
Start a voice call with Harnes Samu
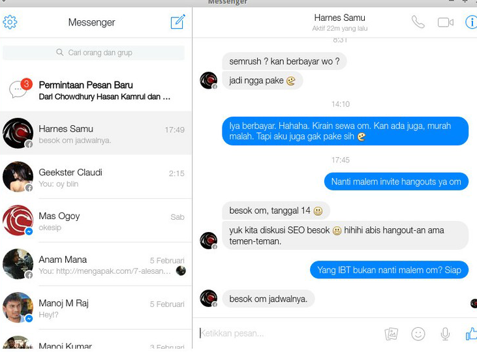tap(418, 22)
